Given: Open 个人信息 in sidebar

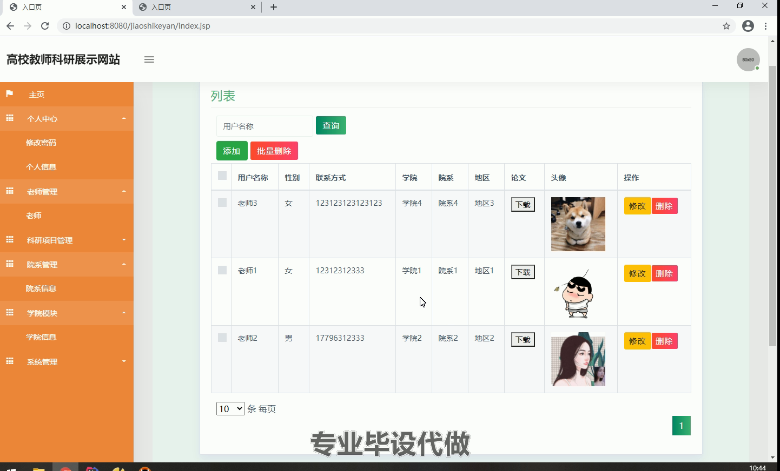Looking at the screenshot, I should [x=41, y=167].
